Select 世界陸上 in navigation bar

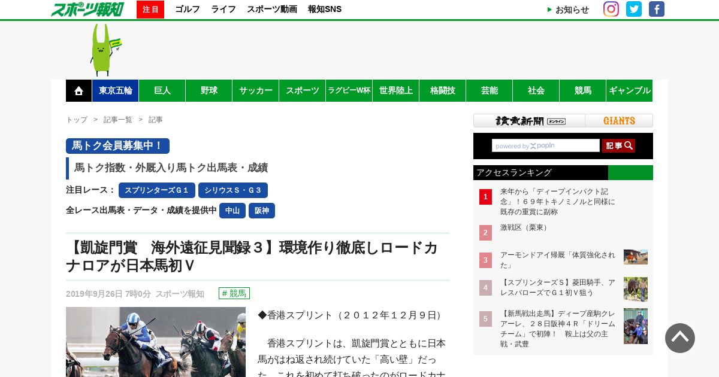click(396, 90)
